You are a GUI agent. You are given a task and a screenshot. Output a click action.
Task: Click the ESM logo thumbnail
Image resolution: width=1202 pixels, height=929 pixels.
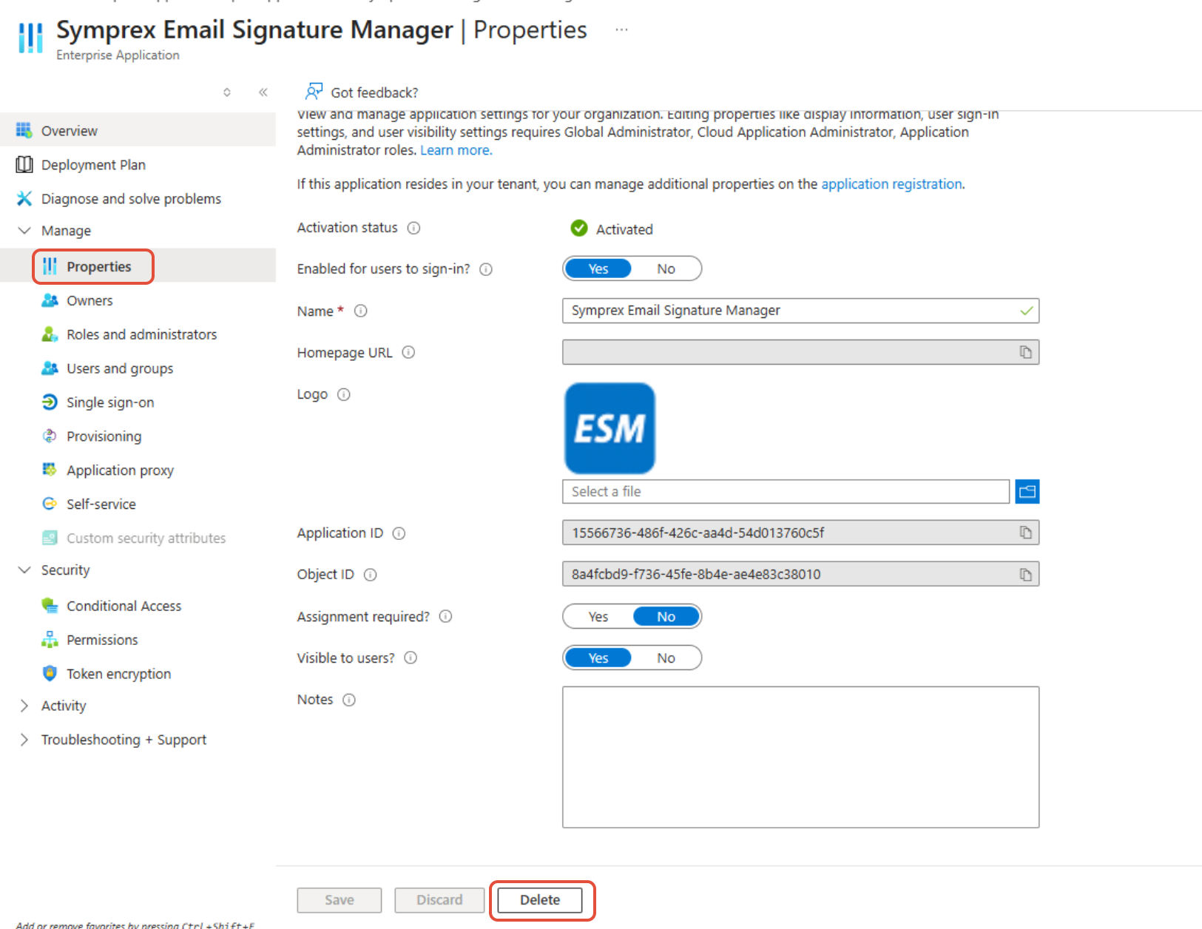(x=610, y=428)
